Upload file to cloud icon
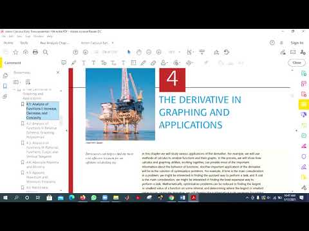The height and width of the screenshot is (231, 309). click(x=26, y=52)
